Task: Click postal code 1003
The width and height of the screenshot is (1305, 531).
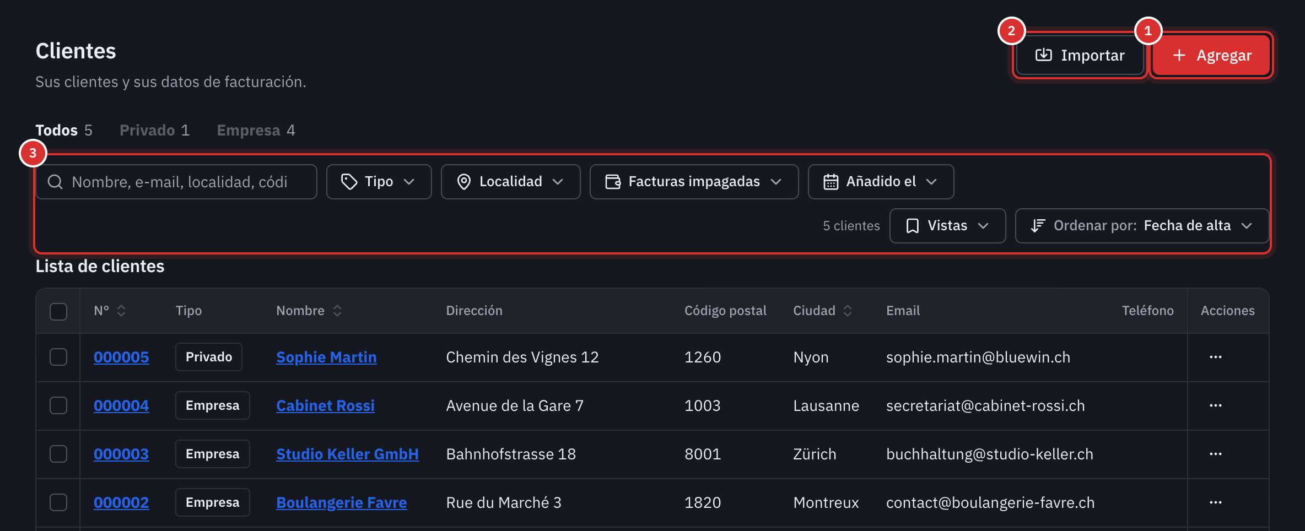Action: click(x=703, y=405)
